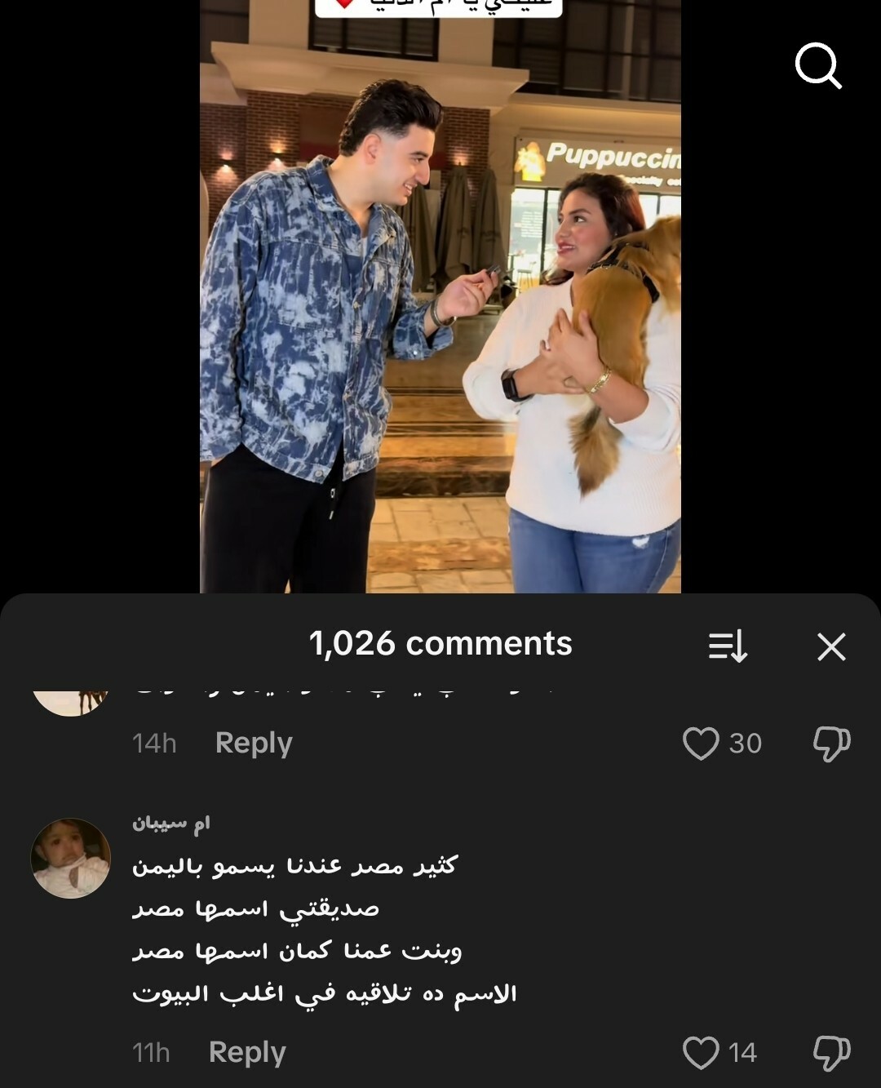Tap the 14 likes count
This screenshot has width=881, height=1088.
pos(742,1053)
